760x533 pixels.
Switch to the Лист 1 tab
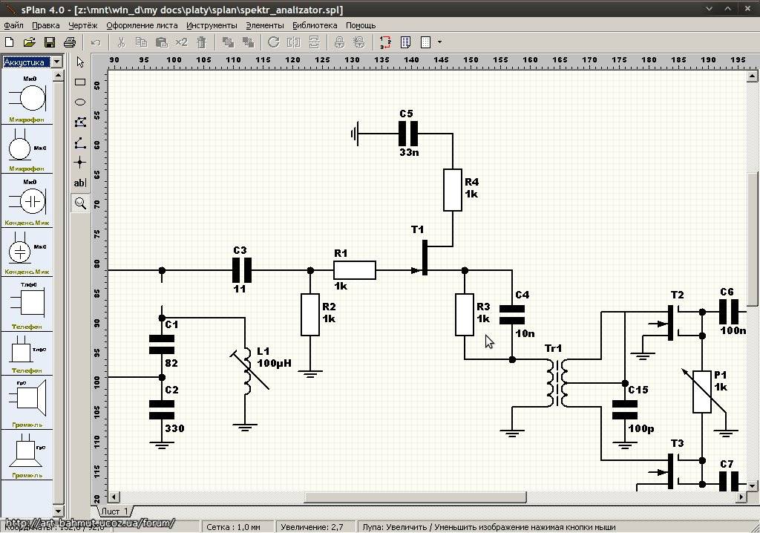pos(115,511)
